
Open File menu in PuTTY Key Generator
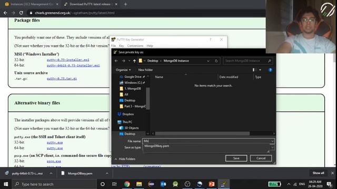[x=114, y=46]
